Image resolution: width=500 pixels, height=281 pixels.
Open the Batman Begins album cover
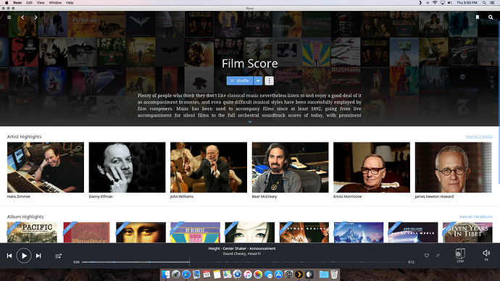tap(304, 232)
